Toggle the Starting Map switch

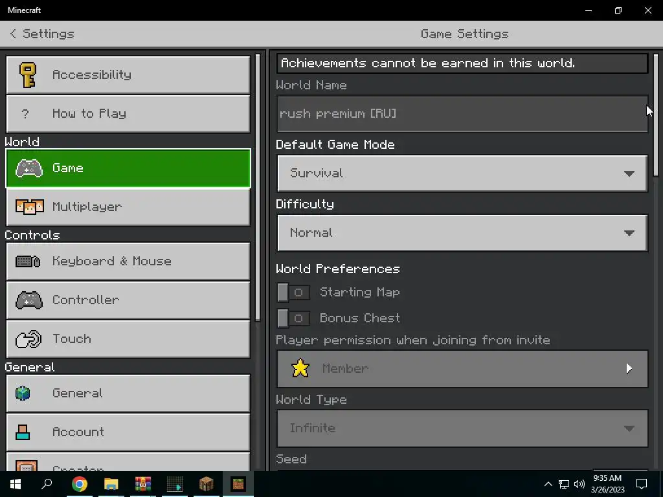point(293,293)
